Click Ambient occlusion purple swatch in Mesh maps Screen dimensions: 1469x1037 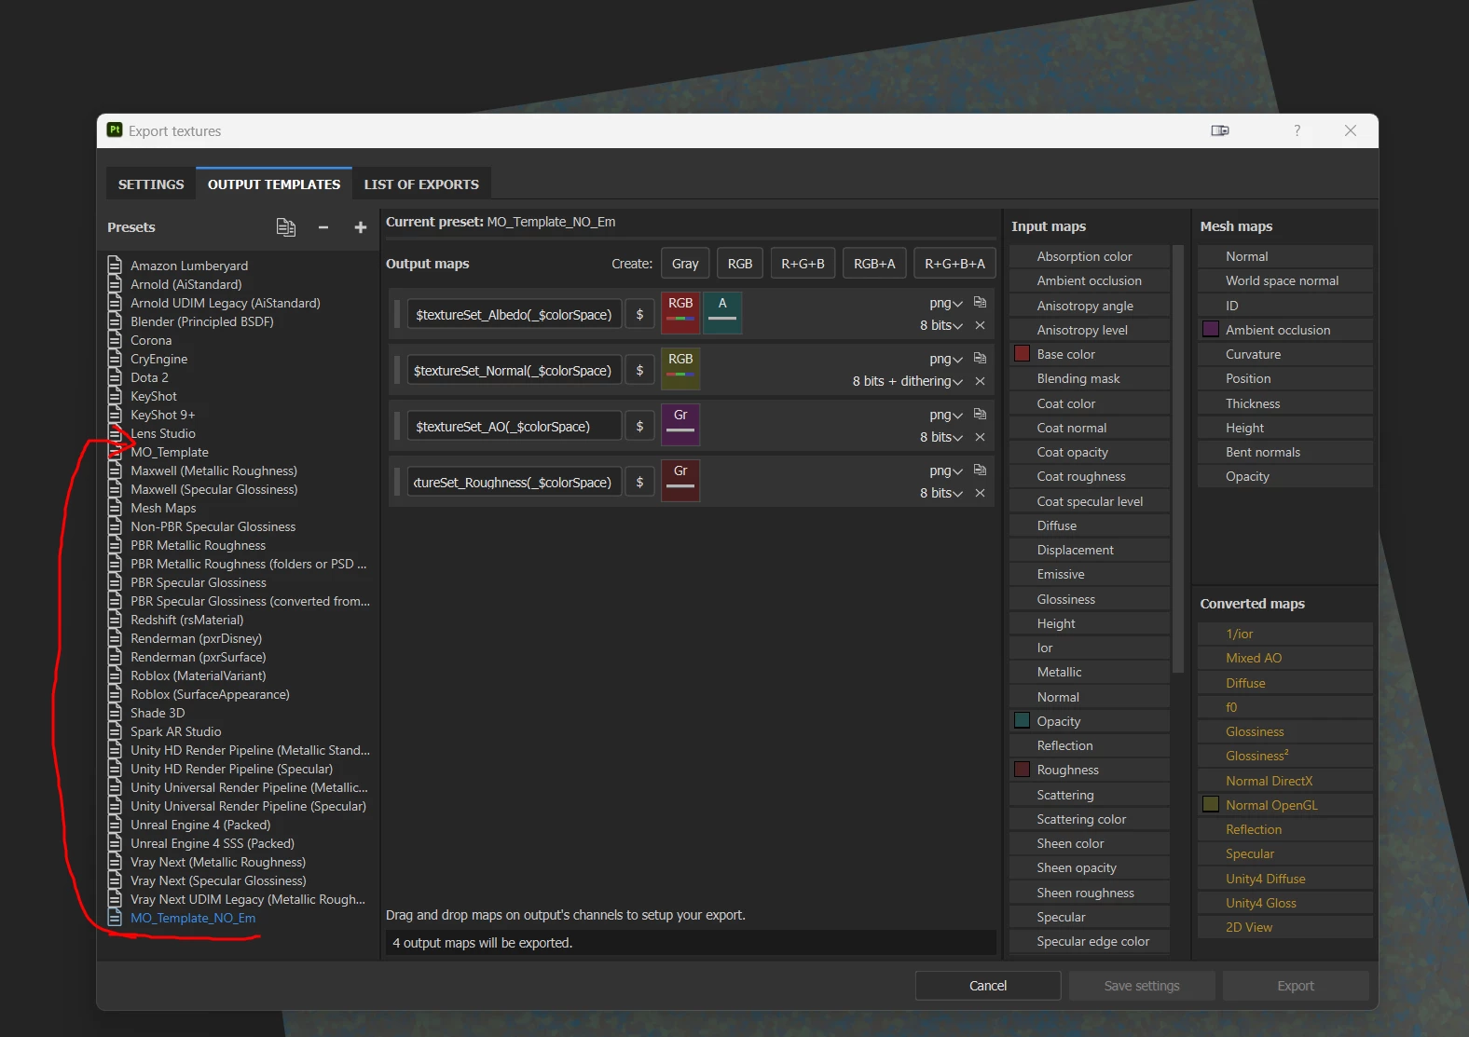[x=1211, y=329]
